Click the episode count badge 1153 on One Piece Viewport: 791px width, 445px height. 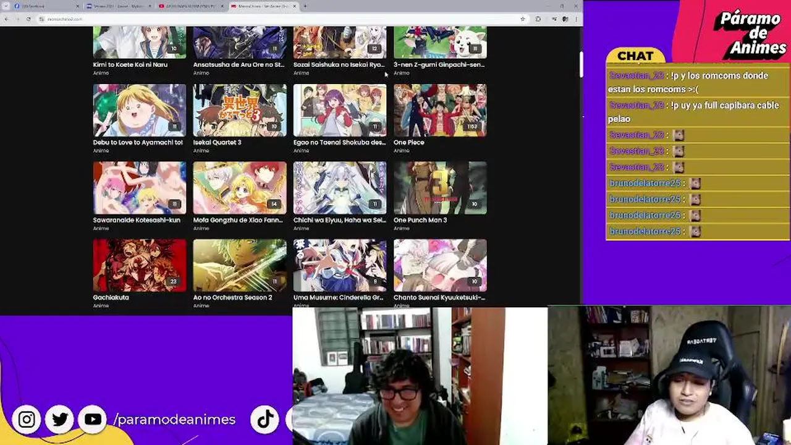[472, 127]
